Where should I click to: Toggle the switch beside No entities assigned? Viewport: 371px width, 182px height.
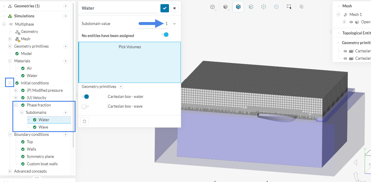[x=165, y=35]
